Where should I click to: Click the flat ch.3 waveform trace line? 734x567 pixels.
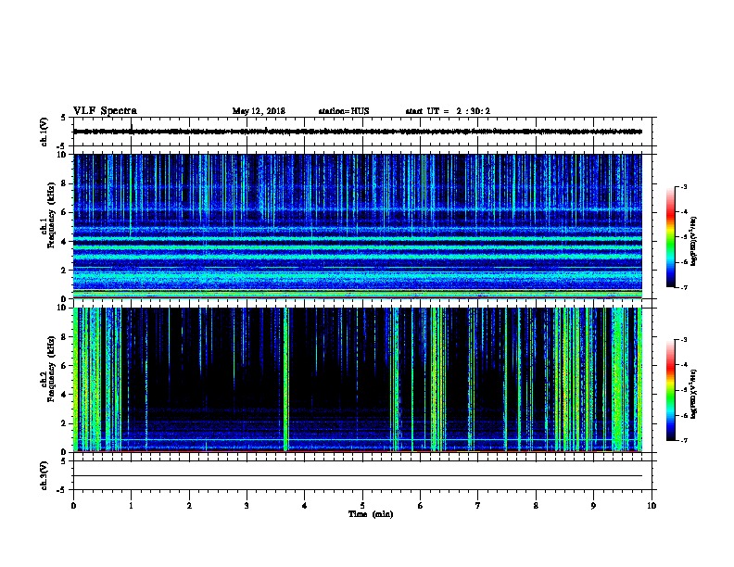[x=358, y=476]
